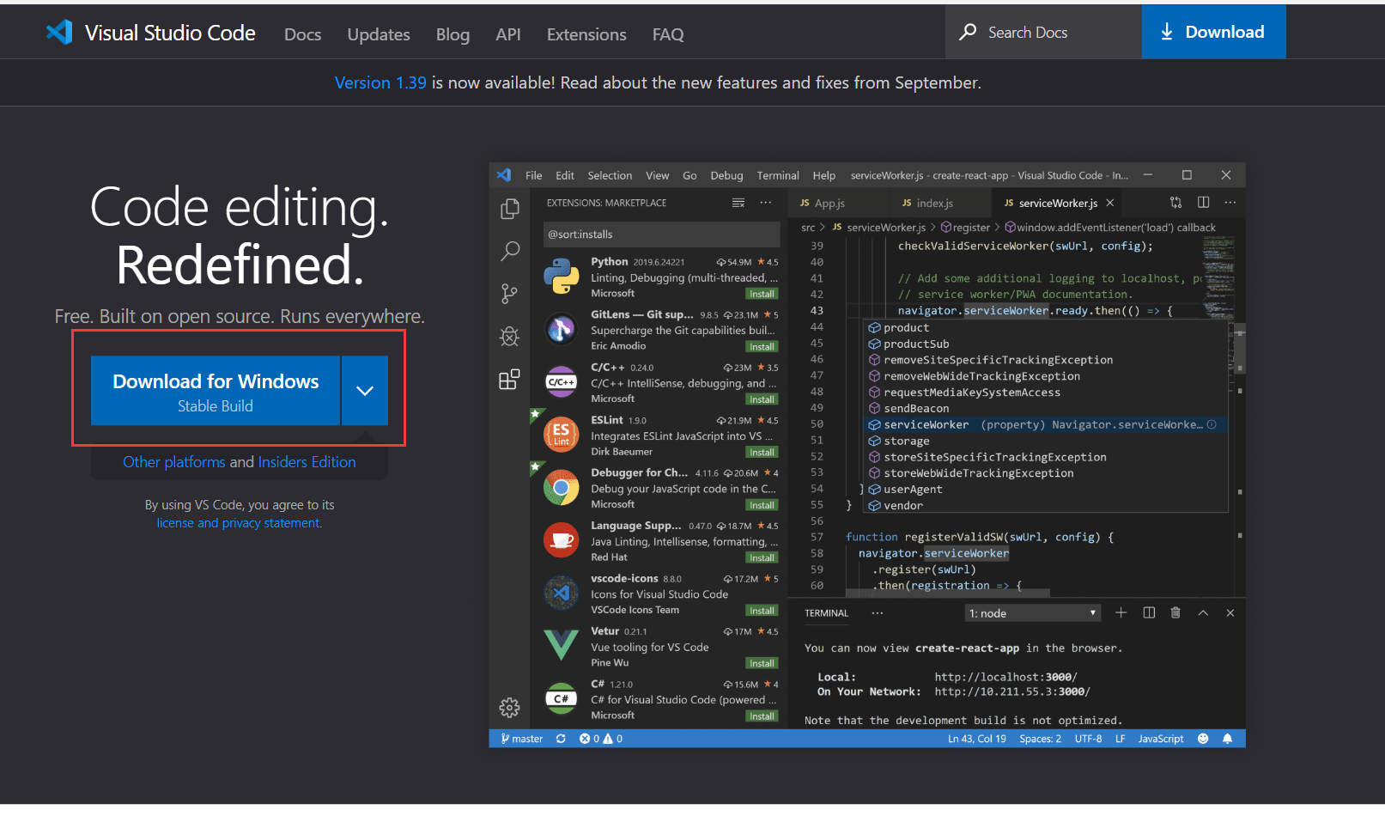Maximize terminal panel with the chevron up
Viewport: 1385px width, 816px height.
1203,612
